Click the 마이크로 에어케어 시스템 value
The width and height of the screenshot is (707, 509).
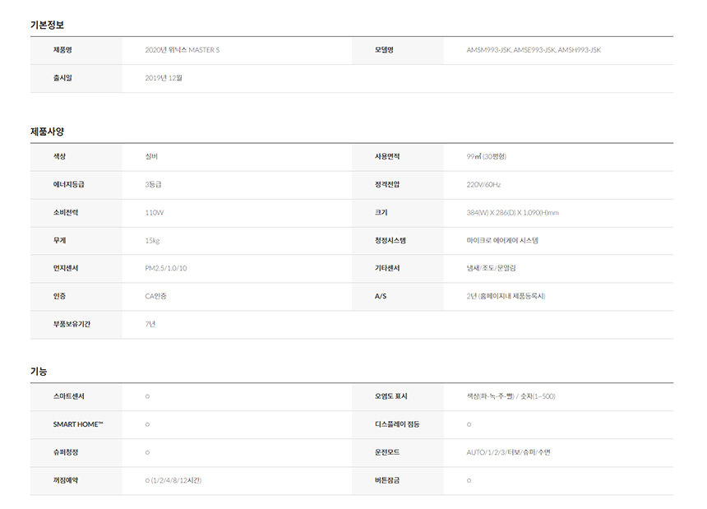(502, 240)
